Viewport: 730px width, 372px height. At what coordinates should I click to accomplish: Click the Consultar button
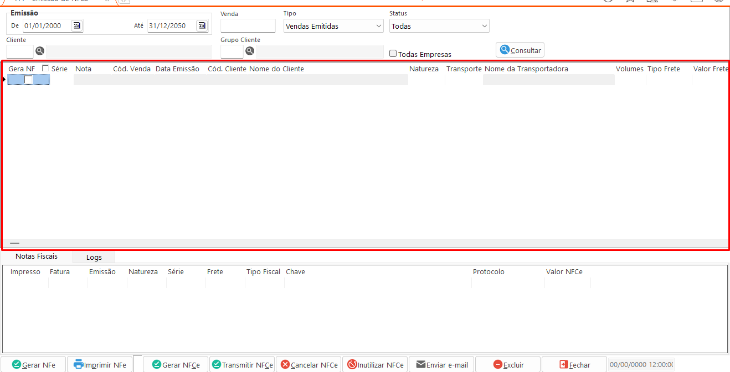(x=520, y=50)
